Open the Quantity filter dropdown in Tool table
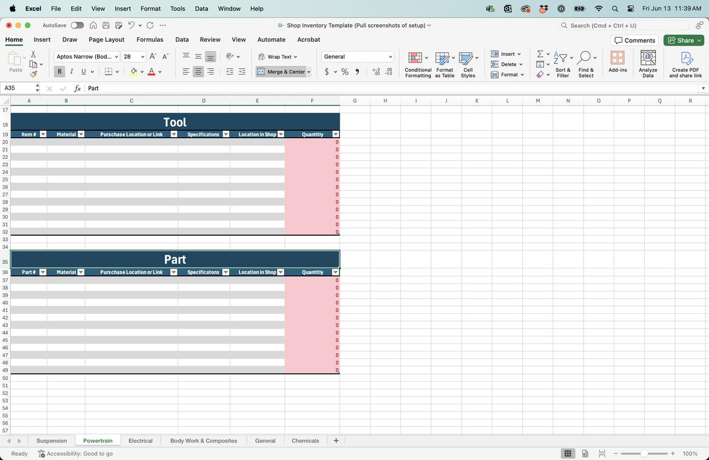 pyautogui.click(x=335, y=135)
